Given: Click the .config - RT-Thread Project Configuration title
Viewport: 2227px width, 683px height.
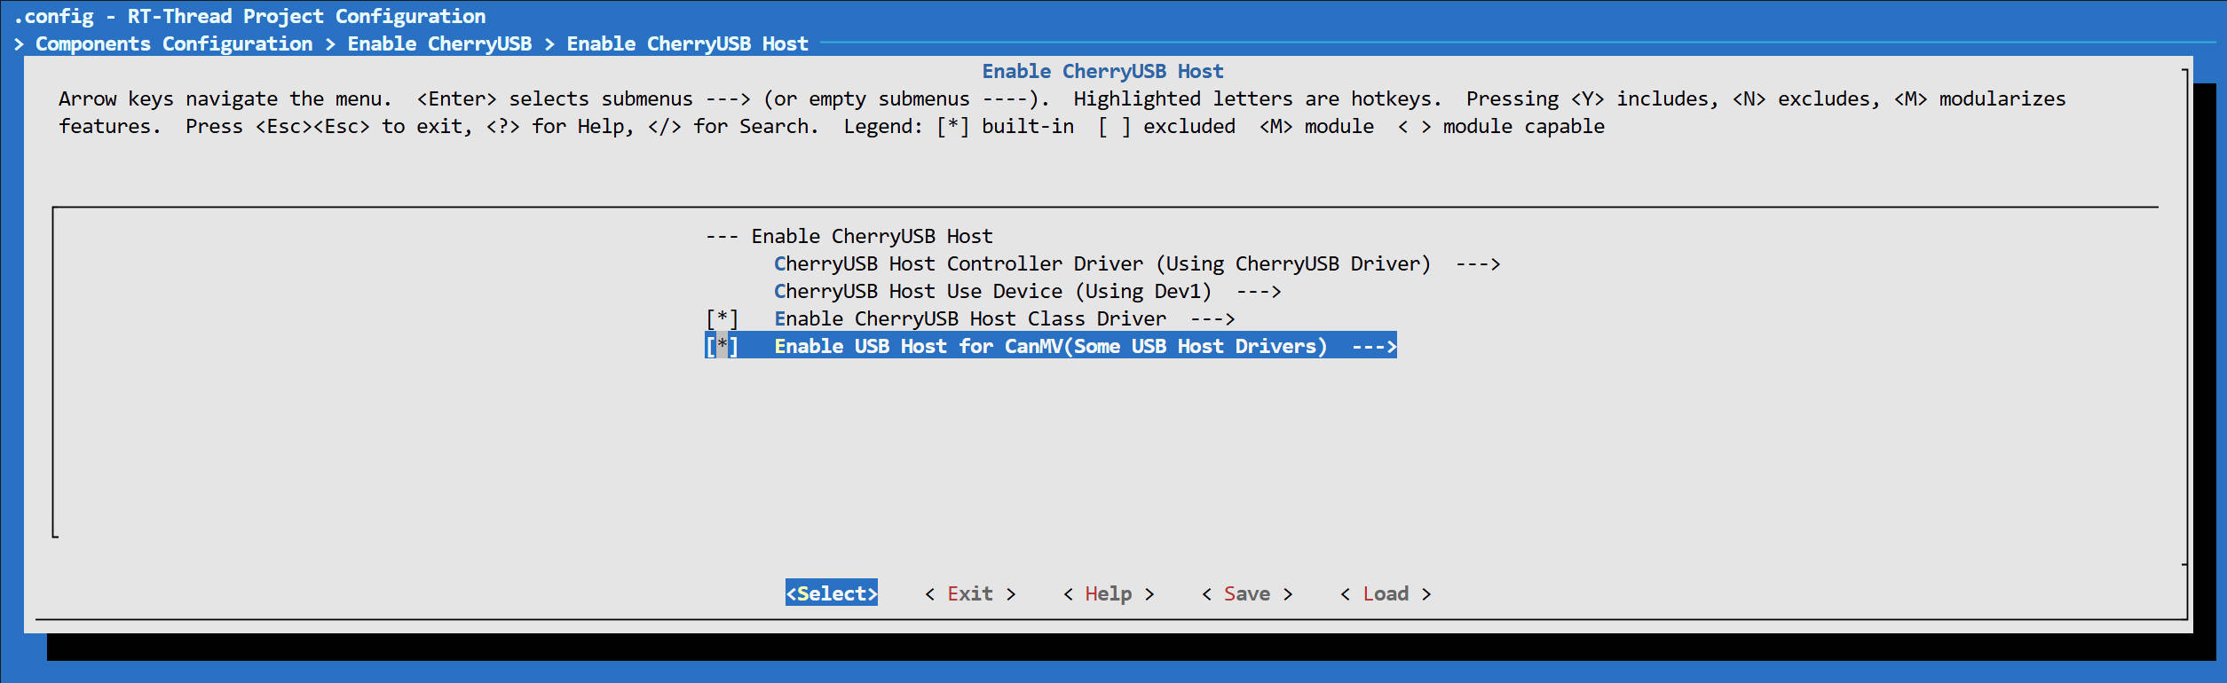Looking at the screenshot, I should [249, 16].
